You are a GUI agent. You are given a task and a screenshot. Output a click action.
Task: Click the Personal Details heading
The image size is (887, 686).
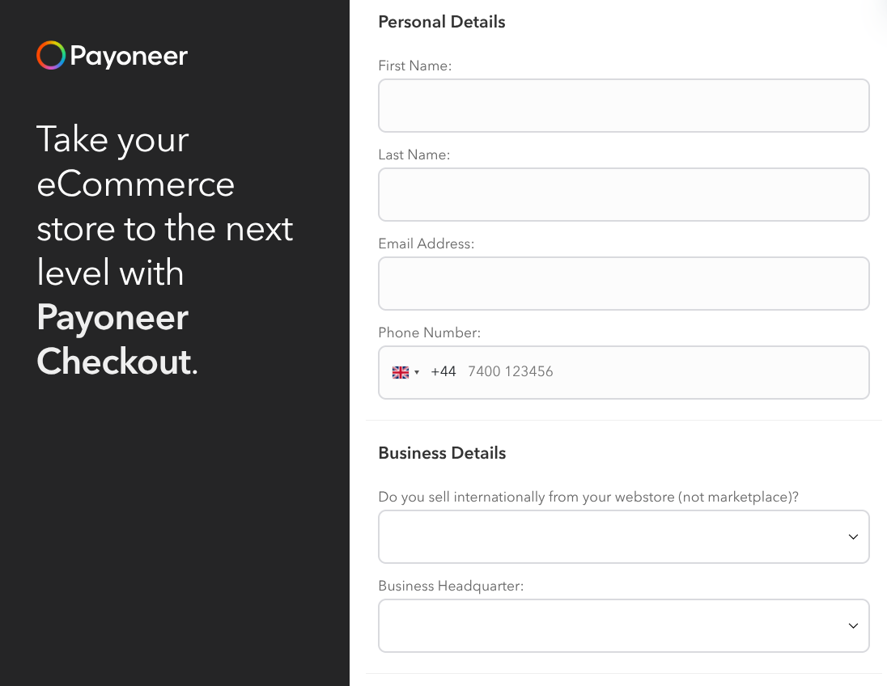(x=442, y=22)
